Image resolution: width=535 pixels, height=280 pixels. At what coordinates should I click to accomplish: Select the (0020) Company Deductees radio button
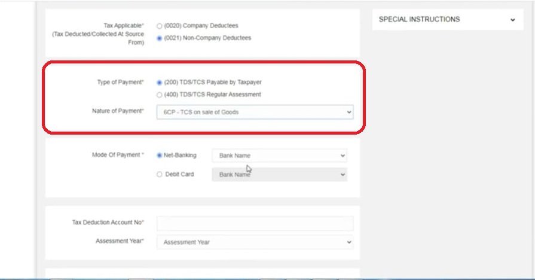point(159,26)
